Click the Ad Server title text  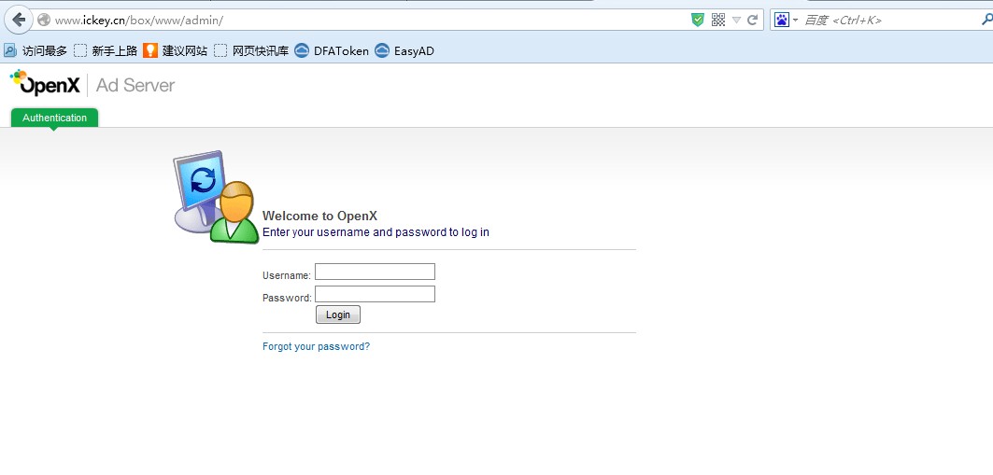tap(135, 85)
